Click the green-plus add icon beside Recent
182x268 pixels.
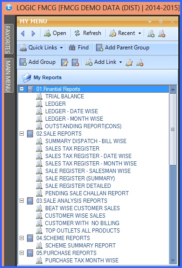point(151,34)
